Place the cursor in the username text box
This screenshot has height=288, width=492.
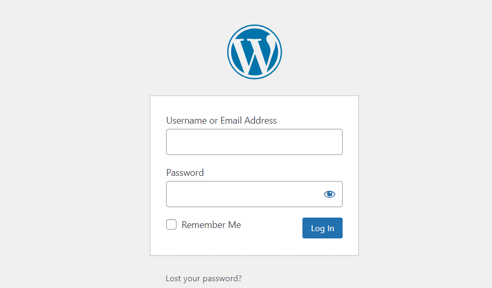(x=254, y=142)
